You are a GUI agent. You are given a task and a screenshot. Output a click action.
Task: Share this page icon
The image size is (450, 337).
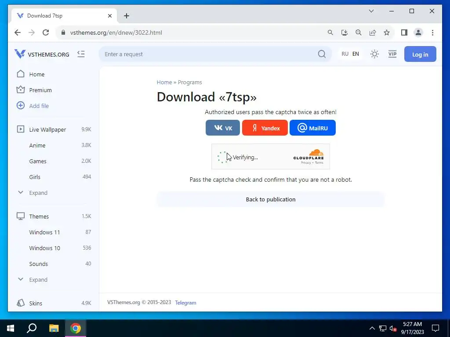click(x=373, y=32)
